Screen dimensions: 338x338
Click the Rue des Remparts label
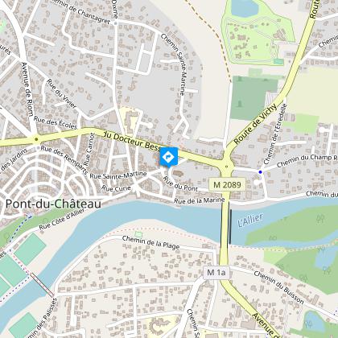click(x=64, y=160)
